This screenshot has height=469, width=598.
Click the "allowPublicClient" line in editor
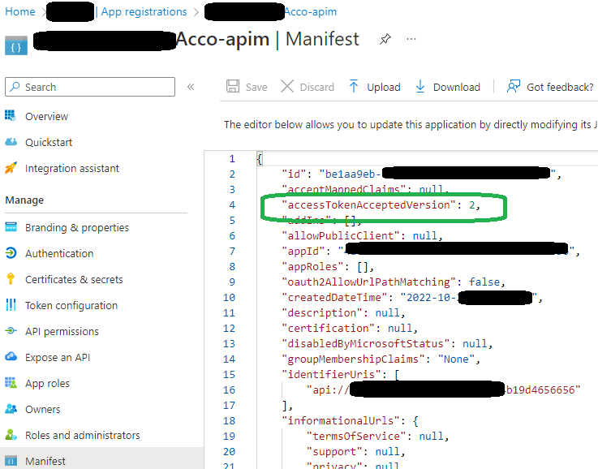coord(363,235)
